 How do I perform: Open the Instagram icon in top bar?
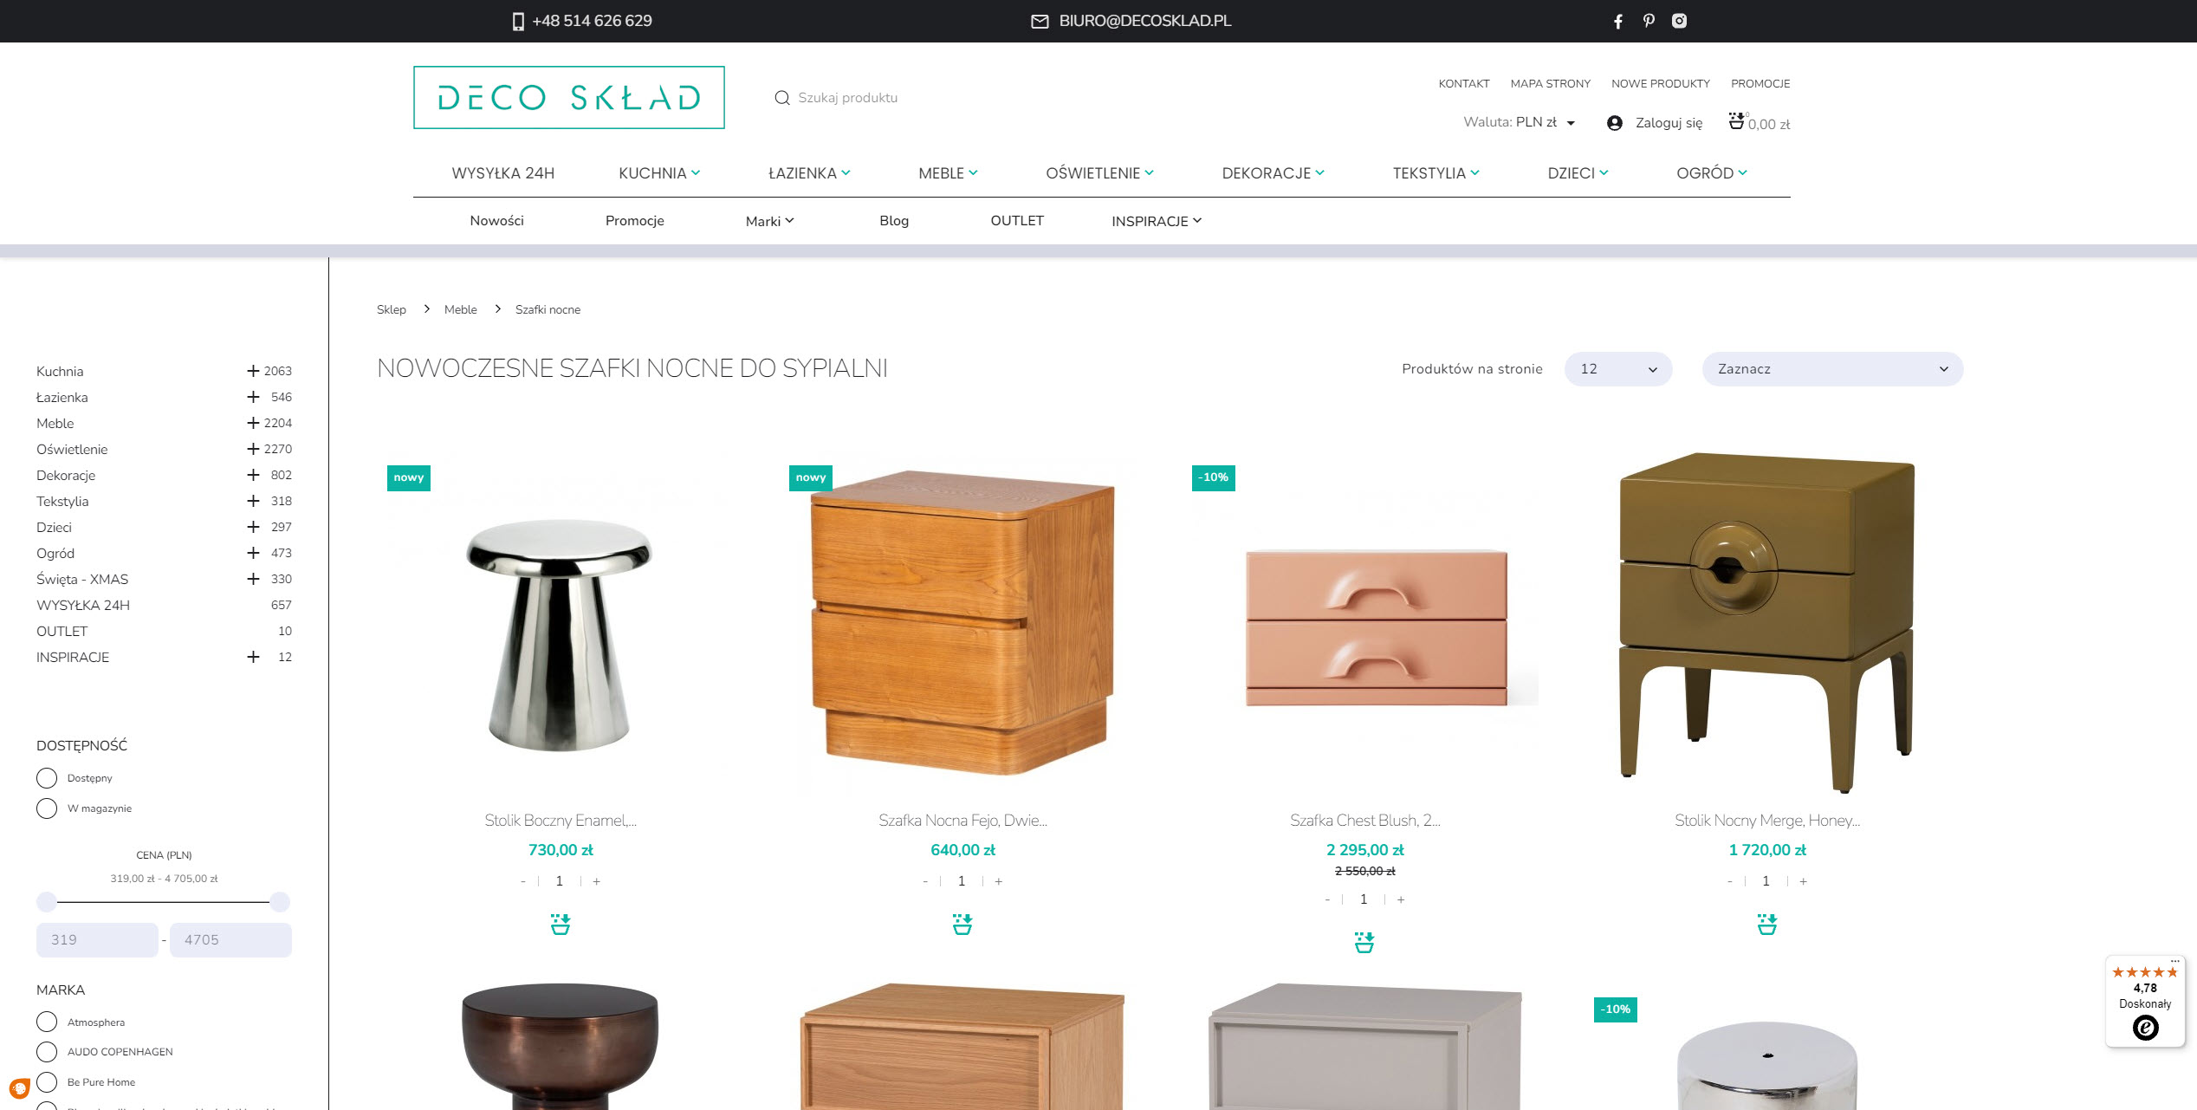coord(1679,21)
